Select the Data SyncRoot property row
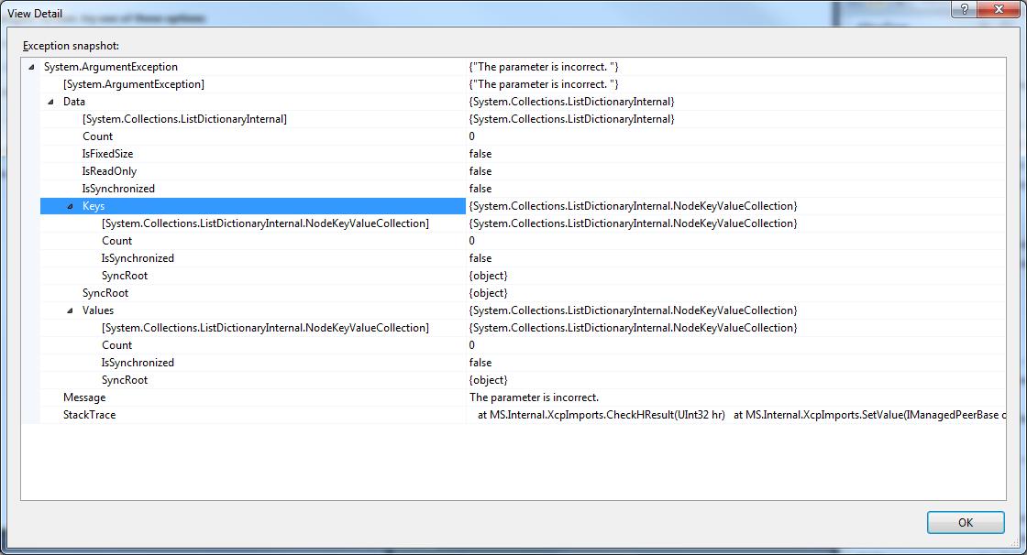Image resolution: width=1027 pixels, height=555 pixels. click(513, 293)
